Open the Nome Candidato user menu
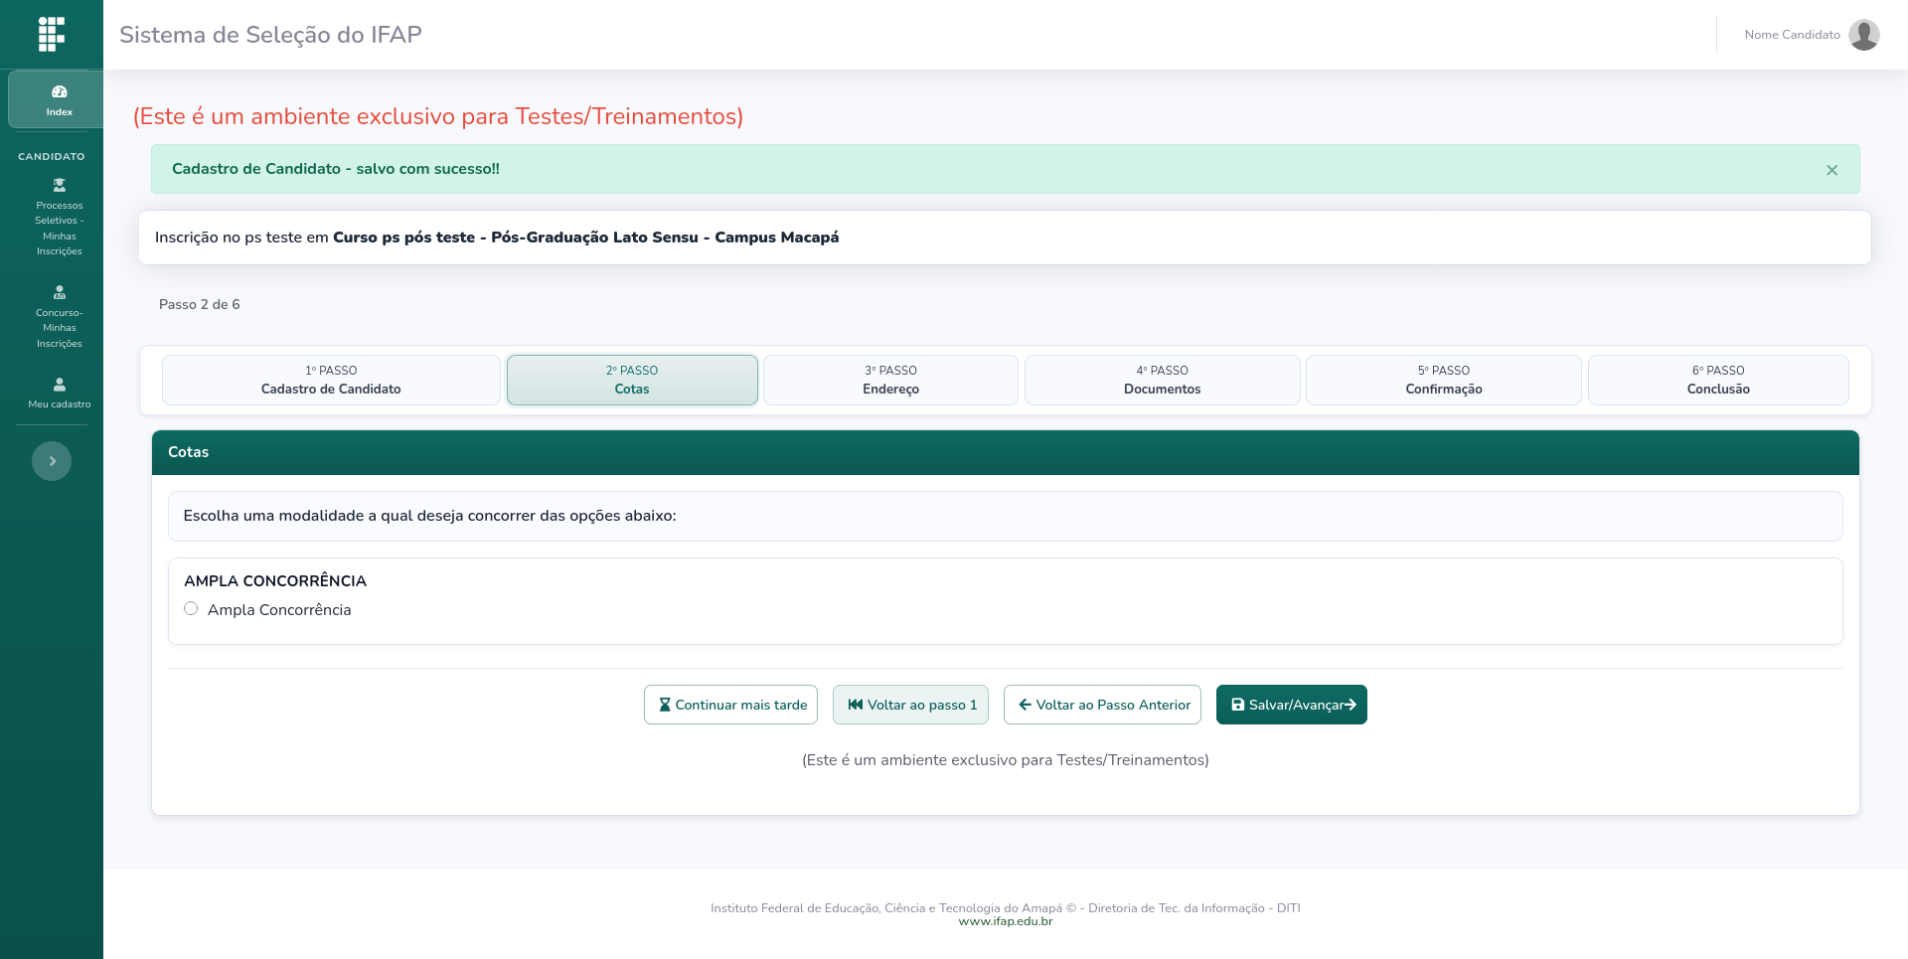This screenshot has width=1908, height=959. click(1812, 35)
